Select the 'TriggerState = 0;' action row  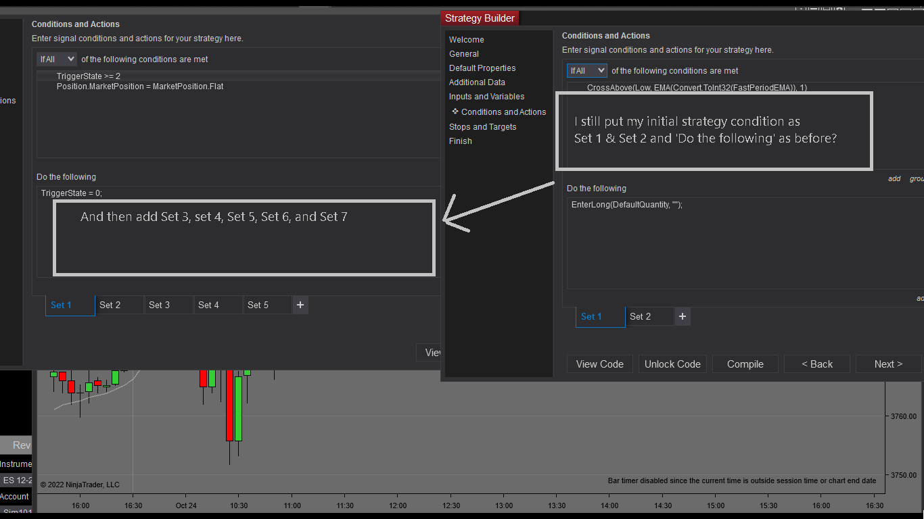[x=72, y=193]
